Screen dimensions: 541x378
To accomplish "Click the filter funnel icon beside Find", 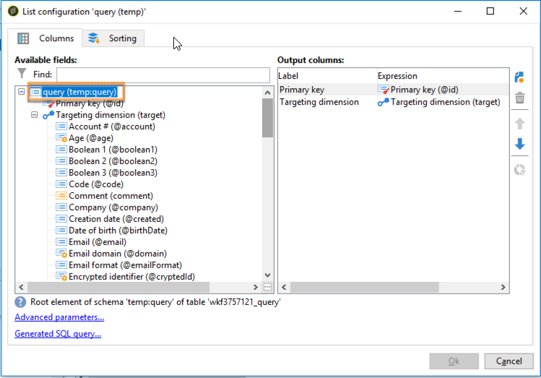I will [22, 74].
